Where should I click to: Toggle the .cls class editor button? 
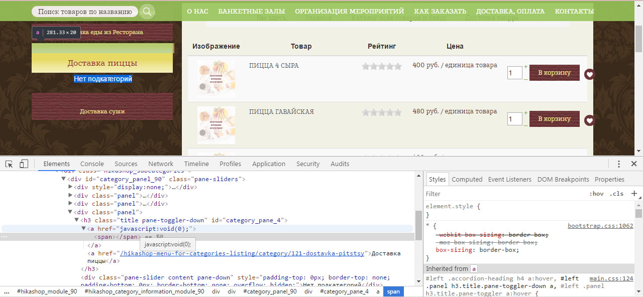point(616,194)
